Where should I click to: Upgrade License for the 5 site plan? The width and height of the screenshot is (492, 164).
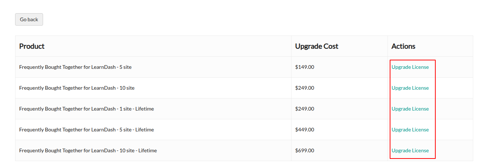[410, 67]
